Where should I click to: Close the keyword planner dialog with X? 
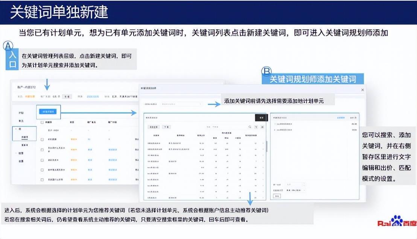[x=362, y=90]
